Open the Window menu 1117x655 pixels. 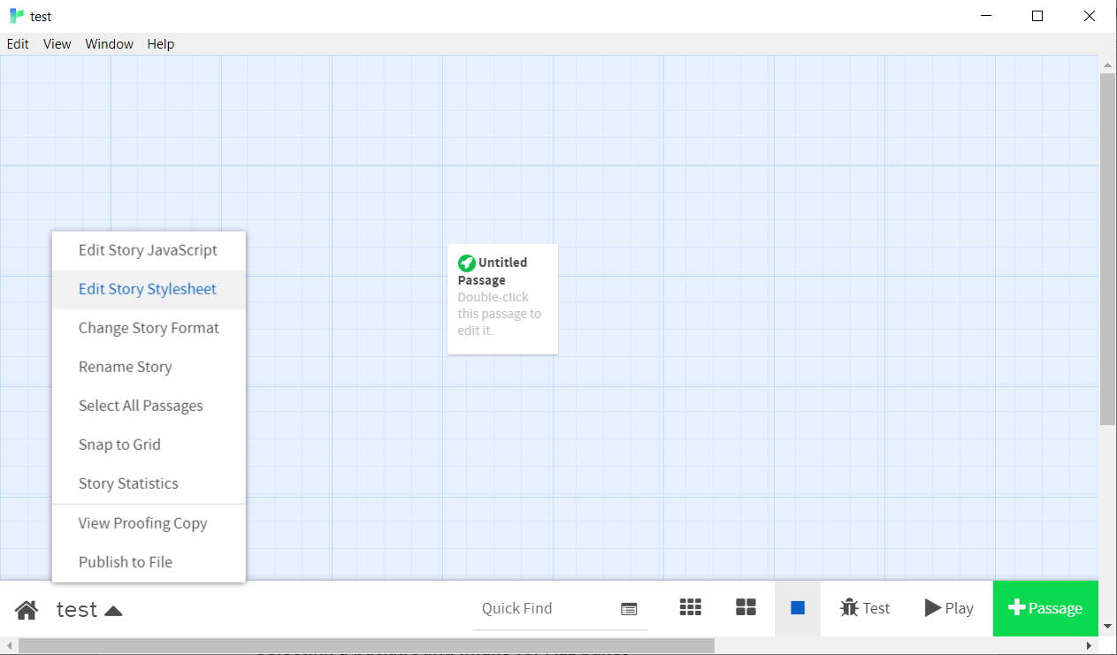[110, 44]
